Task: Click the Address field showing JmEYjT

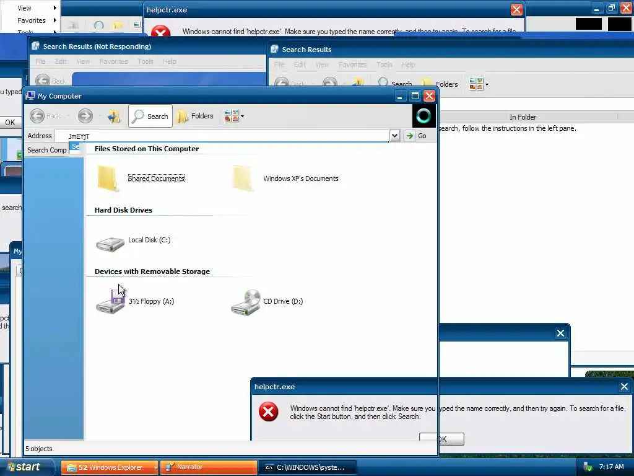Action: (x=222, y=136)
